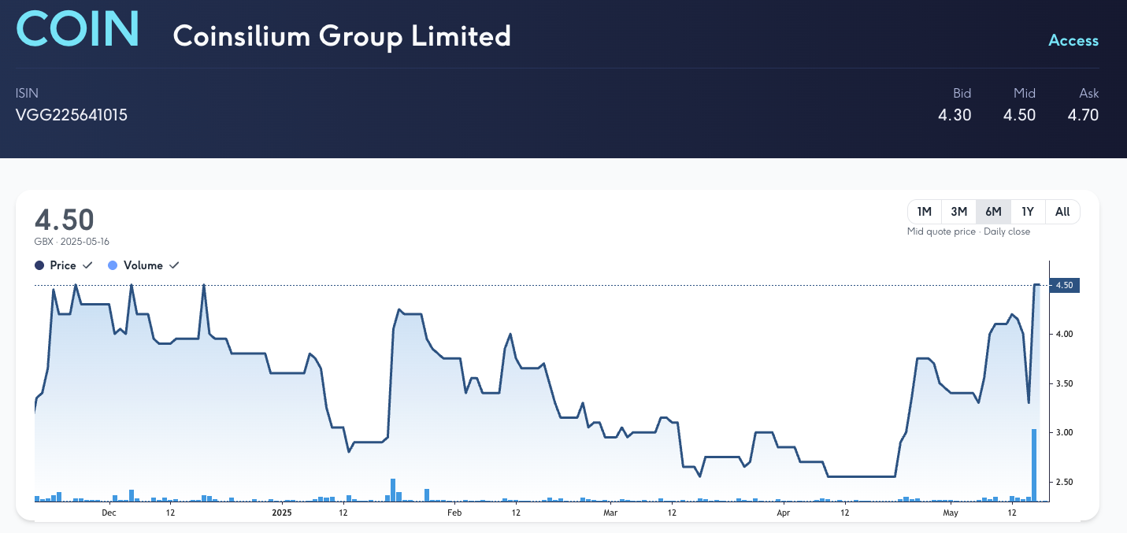Click the 3.00 y-axis label
This screenshot has width=1127, height=533.
pyautogui.click(x=1063, y=432)
